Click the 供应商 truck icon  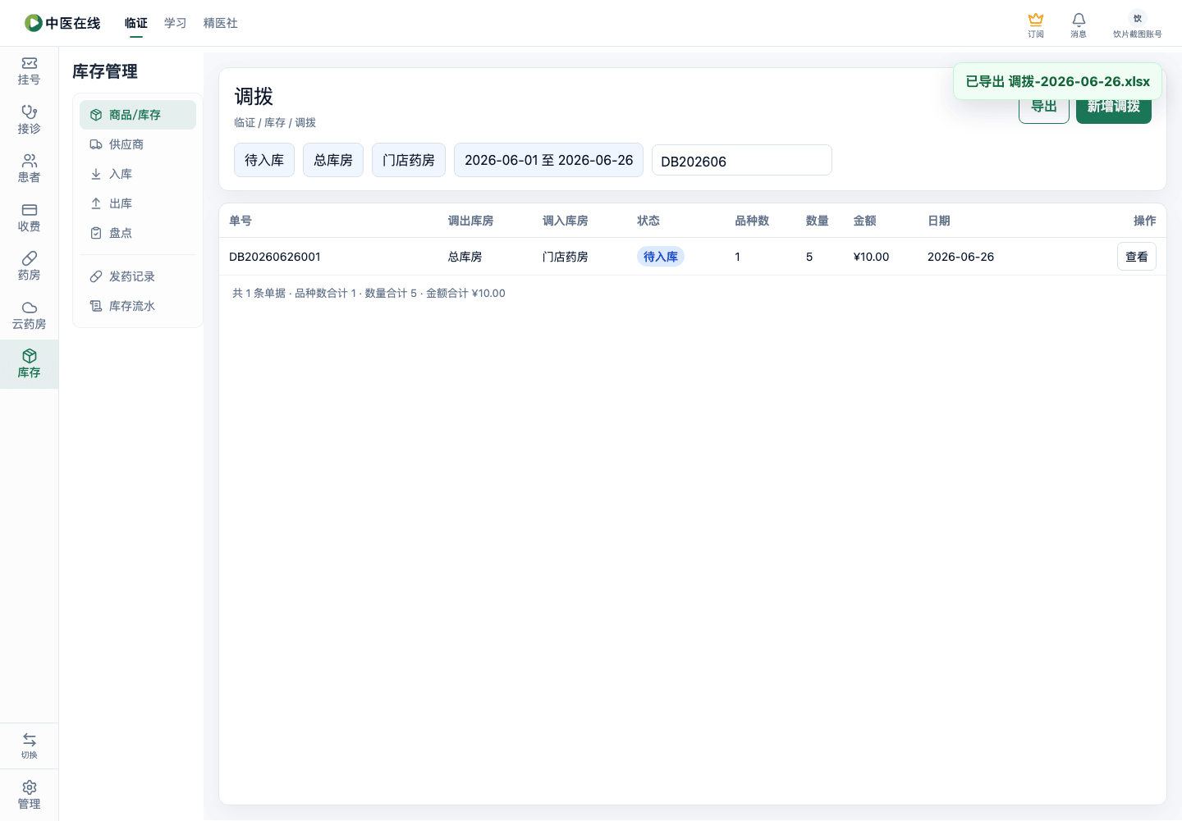click(96, 144)
